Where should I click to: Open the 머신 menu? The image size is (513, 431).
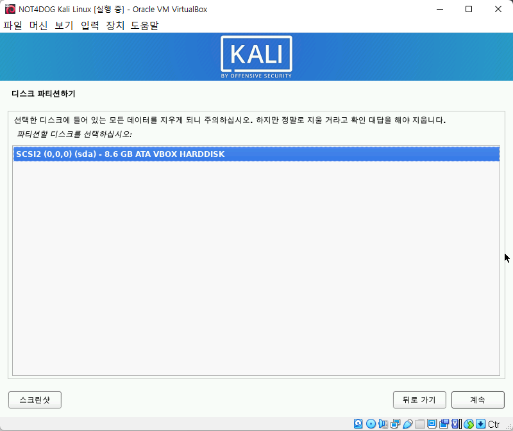tap(38, 25)
